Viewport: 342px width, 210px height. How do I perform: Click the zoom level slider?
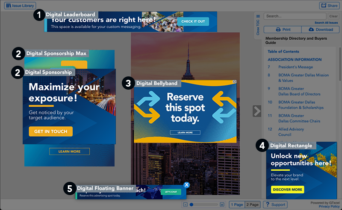pyautogui.click(x=203, y=205)
